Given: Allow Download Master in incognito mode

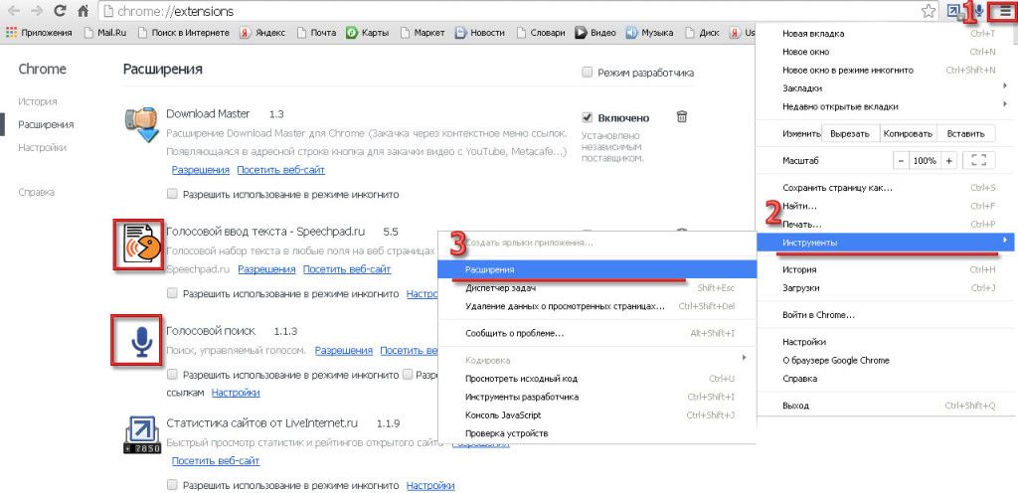Looking at the screenshot, I should pyautogui.click(x=173, y=193).
